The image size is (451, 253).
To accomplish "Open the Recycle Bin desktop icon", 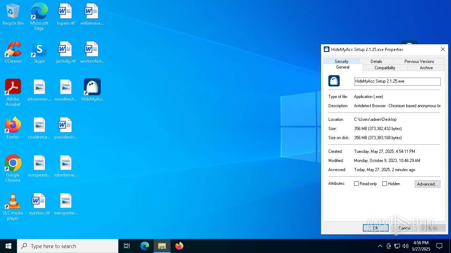I will (13, 14).
